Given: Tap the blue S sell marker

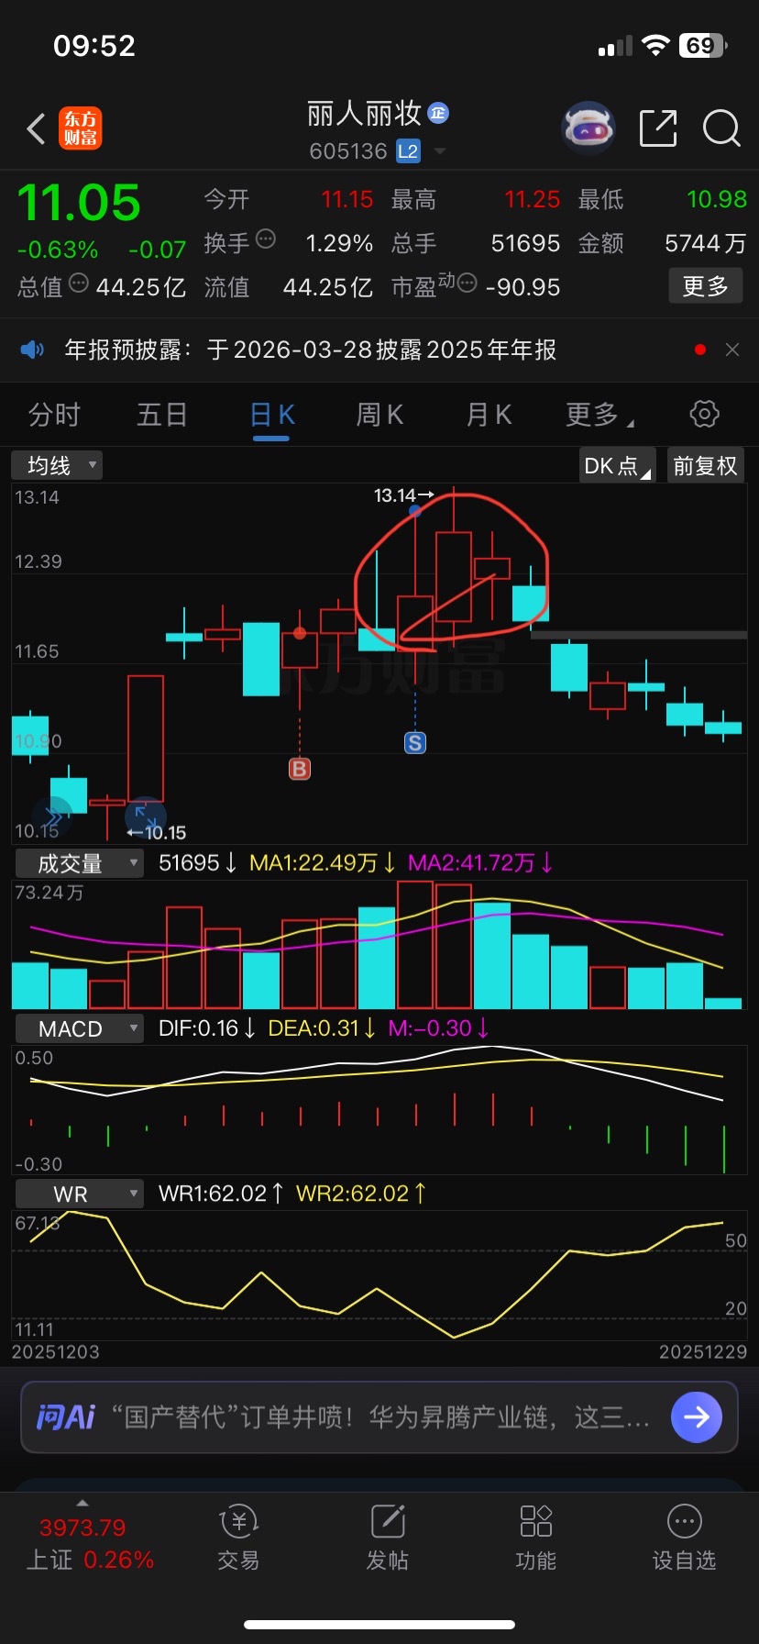Looking at the screenshot, I should coord(415,743).
